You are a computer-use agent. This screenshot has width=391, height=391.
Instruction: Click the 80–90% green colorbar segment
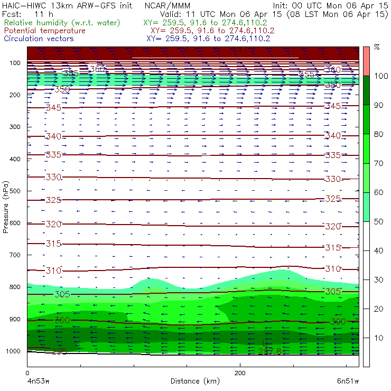point(366,119)
